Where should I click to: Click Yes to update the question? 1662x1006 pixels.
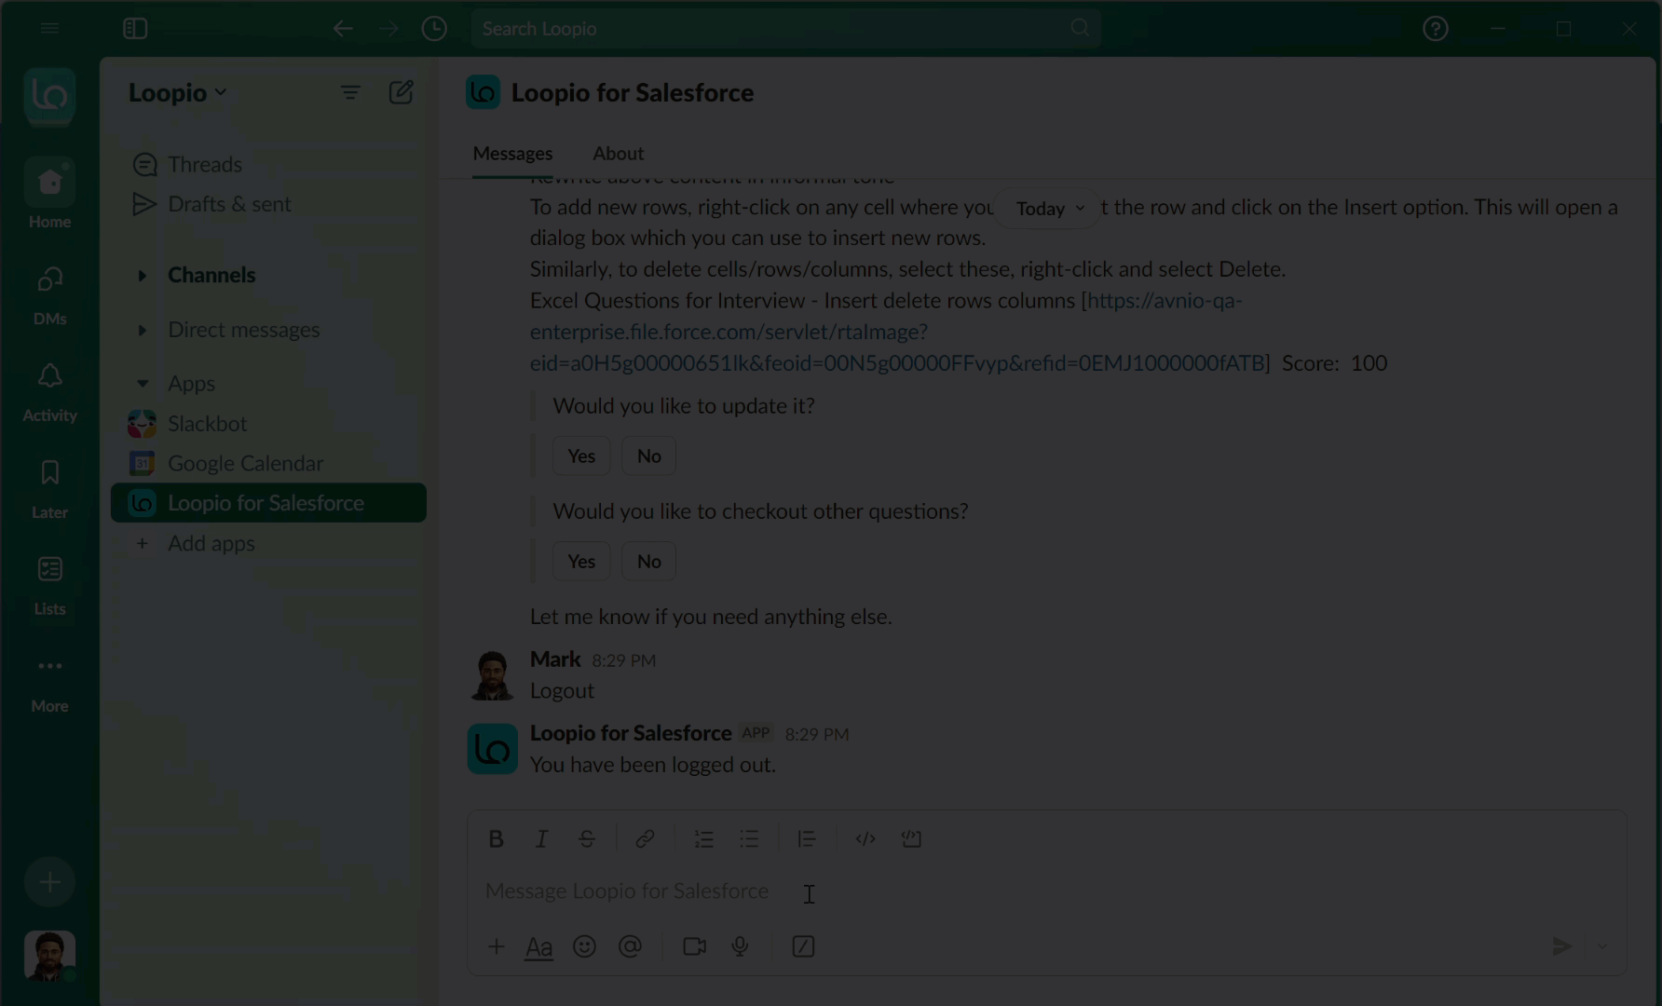tap(580, 455)
